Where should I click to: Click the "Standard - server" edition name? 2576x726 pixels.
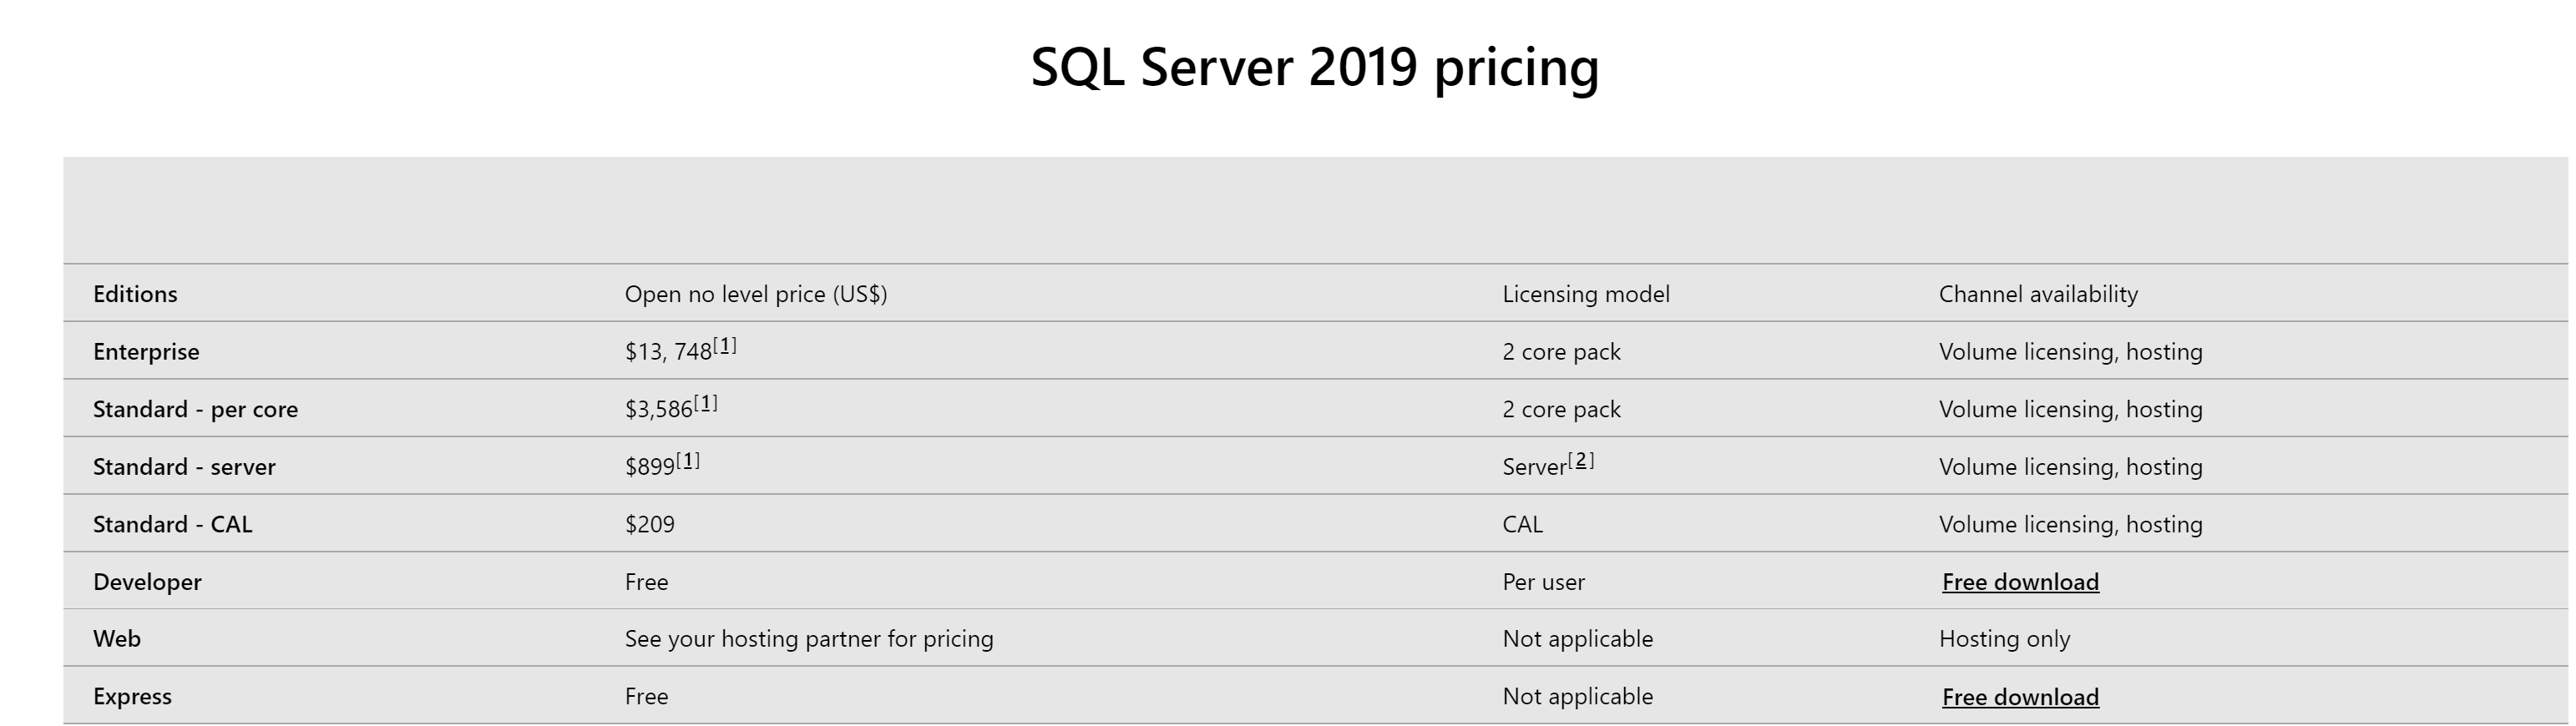[184, 467]
